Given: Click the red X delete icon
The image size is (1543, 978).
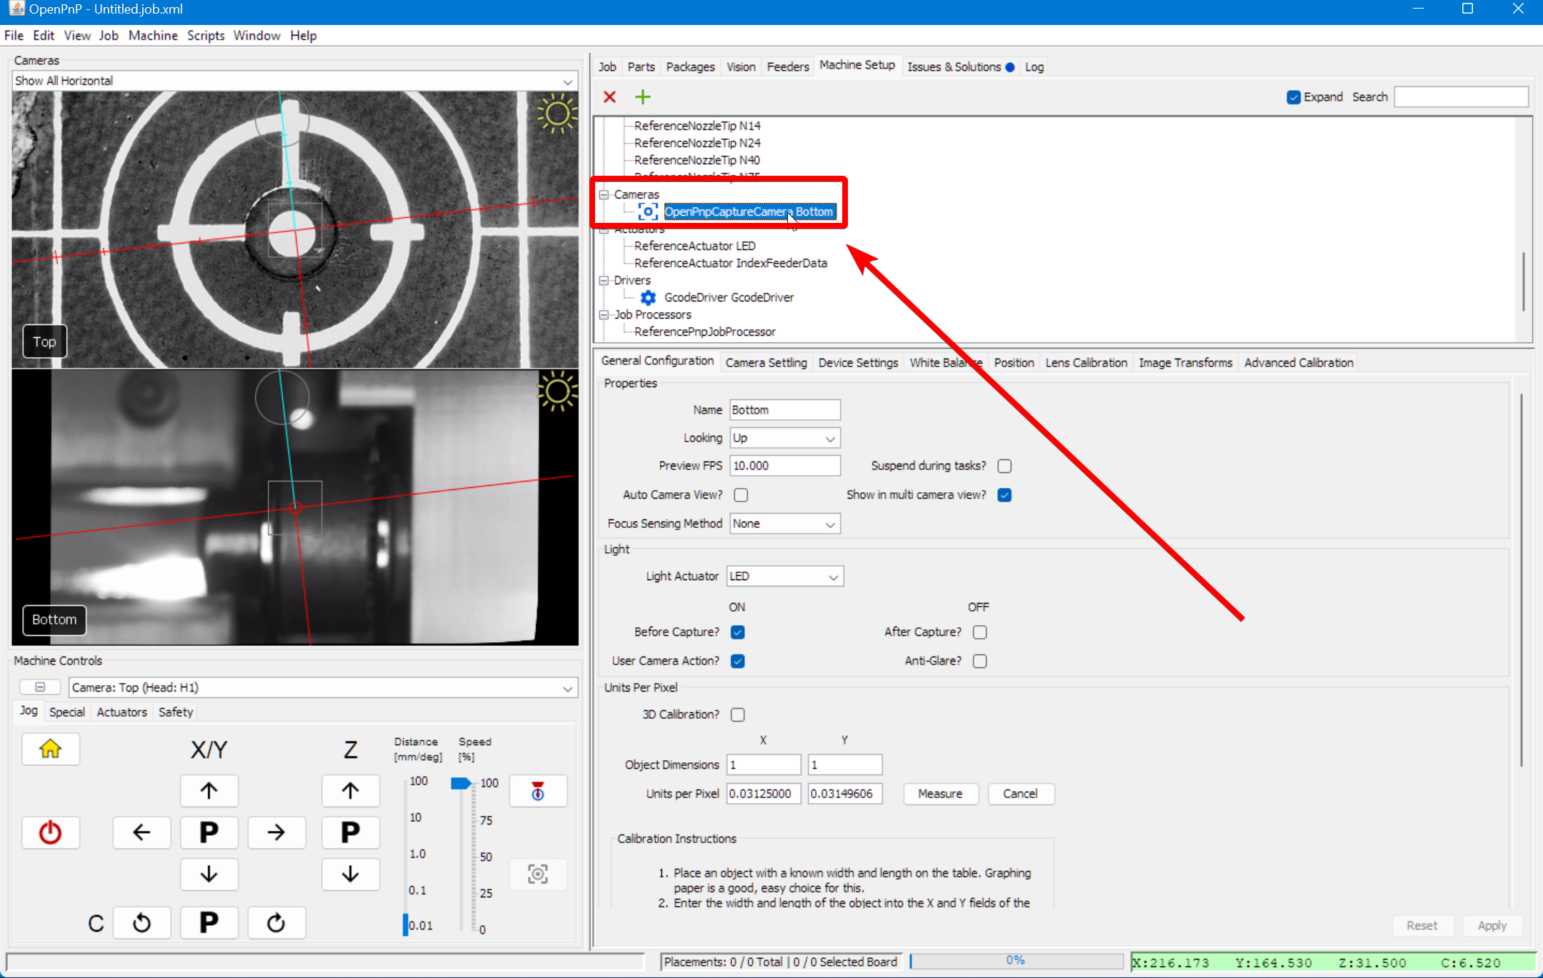Looking at the screenshot, I should click(x=609, y=96).
